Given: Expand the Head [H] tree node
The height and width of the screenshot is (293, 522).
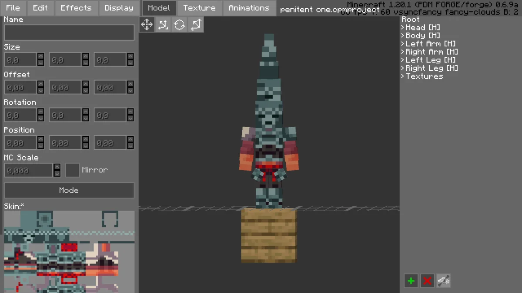Looking at the screenshot, I should pyautogui.click(x=402, y=27).
